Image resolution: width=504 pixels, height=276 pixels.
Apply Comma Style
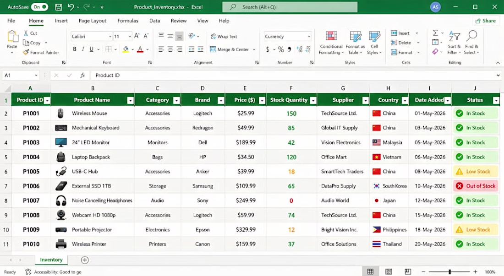tap(290, 49)
